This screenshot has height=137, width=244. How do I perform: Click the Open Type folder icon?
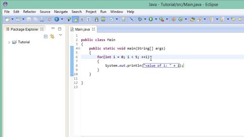pyautogui.click(x=193, y=19)
